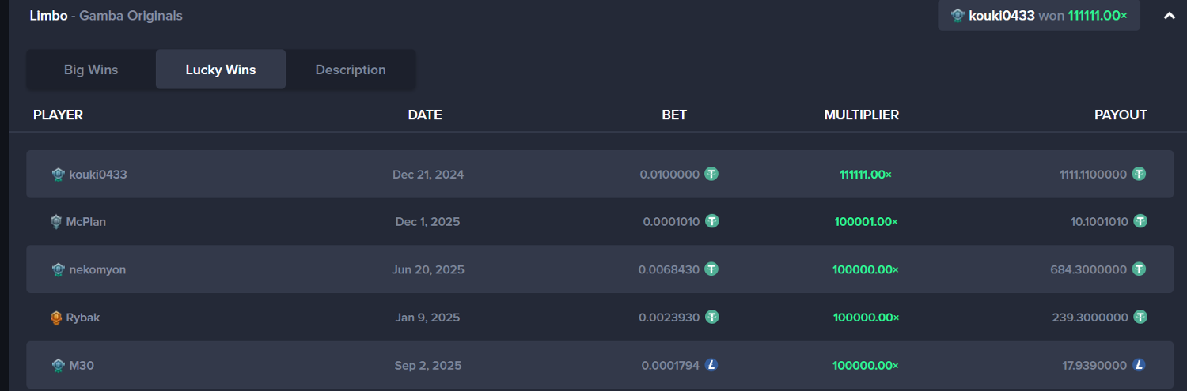Click nekomyon's rank badge icon
1187x391 pixels.
click(x=58, y=270)
